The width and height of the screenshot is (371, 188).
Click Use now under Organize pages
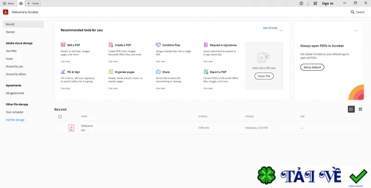pyautogui.click(x=113, y=88)
